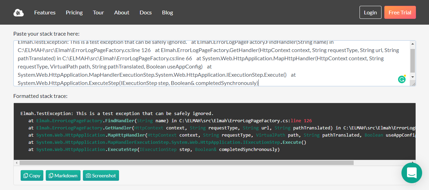
Task: Click the textarea vertical scrollbar thumb
Action: coord(413,61)
